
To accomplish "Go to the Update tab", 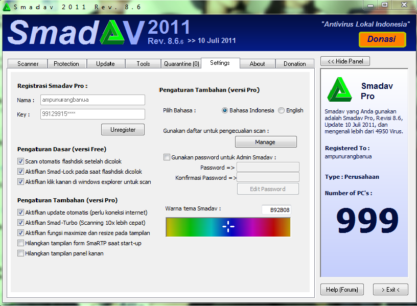I will pyautogui.click(x=105, y=64).
